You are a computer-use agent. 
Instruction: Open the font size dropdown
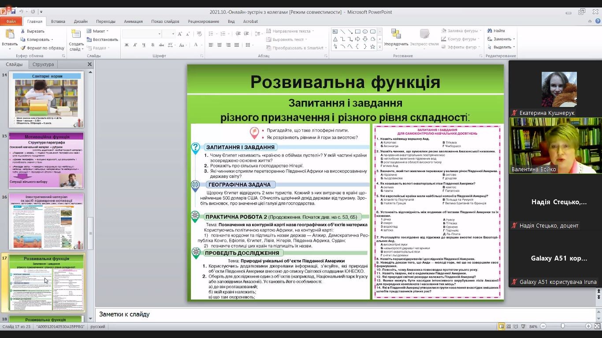pos(173,34)
